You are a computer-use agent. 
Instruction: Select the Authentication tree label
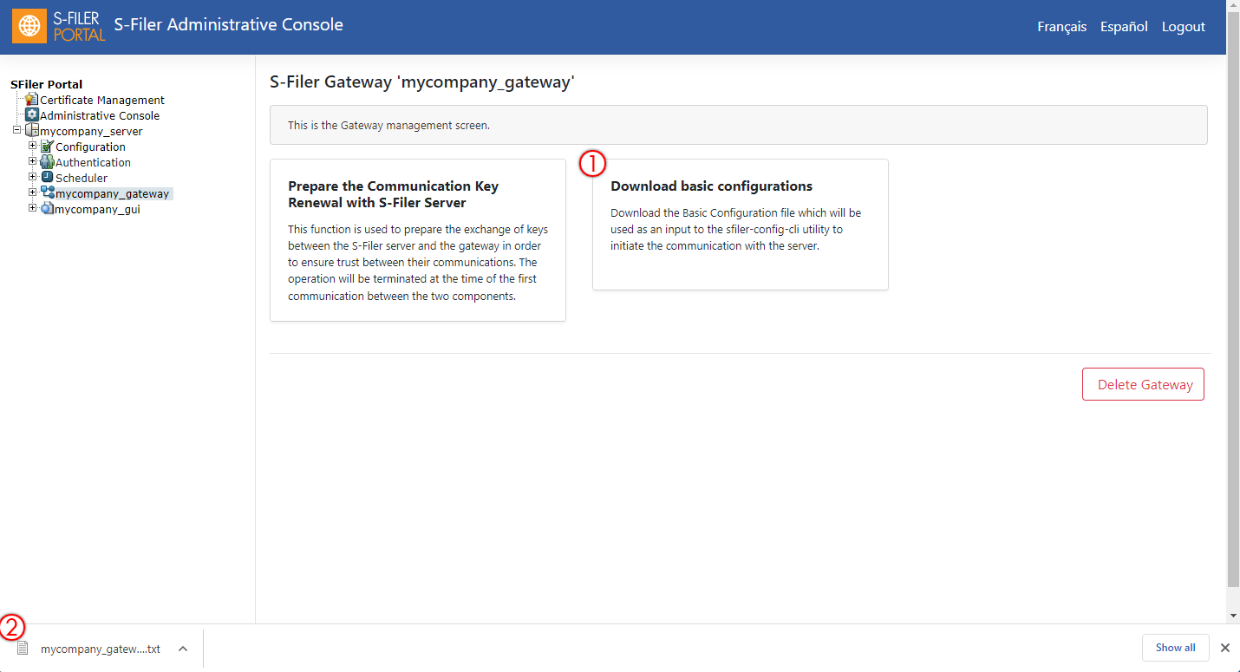(x=93, y=162)
